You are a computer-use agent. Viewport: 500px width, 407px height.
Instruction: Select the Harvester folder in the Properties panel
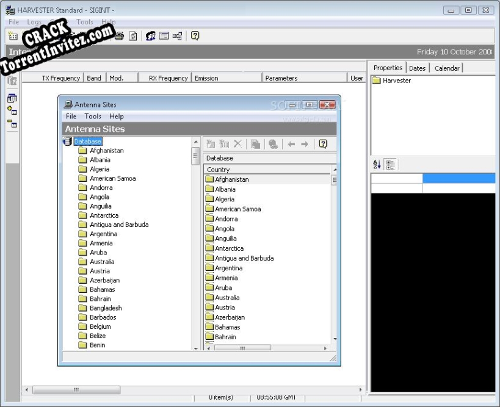tap(396, 80)
